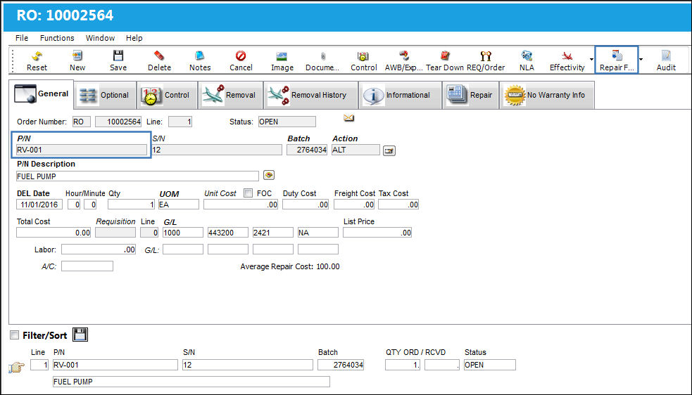The width and height of the screenshot is (692, 395).
Task: Click the G/L field showing NA
Action: pyautogui.click(x=317, y=233)
